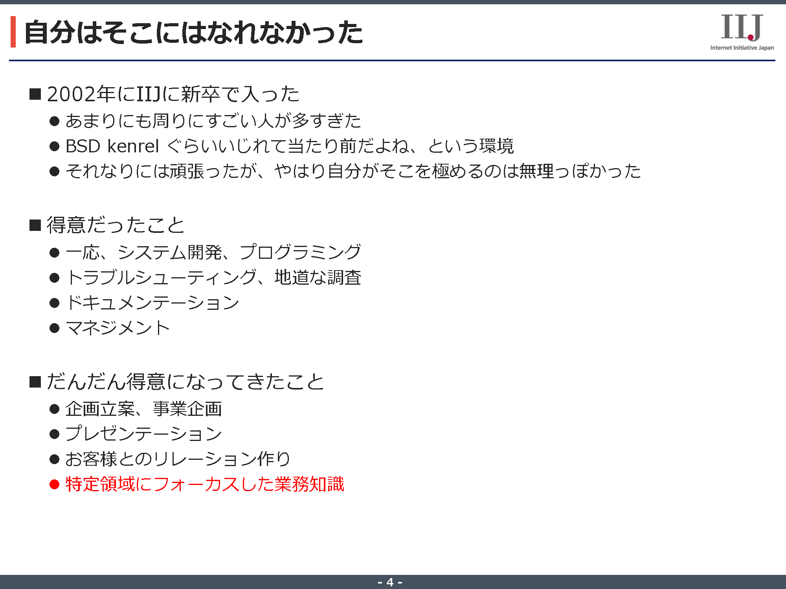Click the プレゼンテーション bullet item
Viewport: 786px width, 589px height.
[143, 434]
